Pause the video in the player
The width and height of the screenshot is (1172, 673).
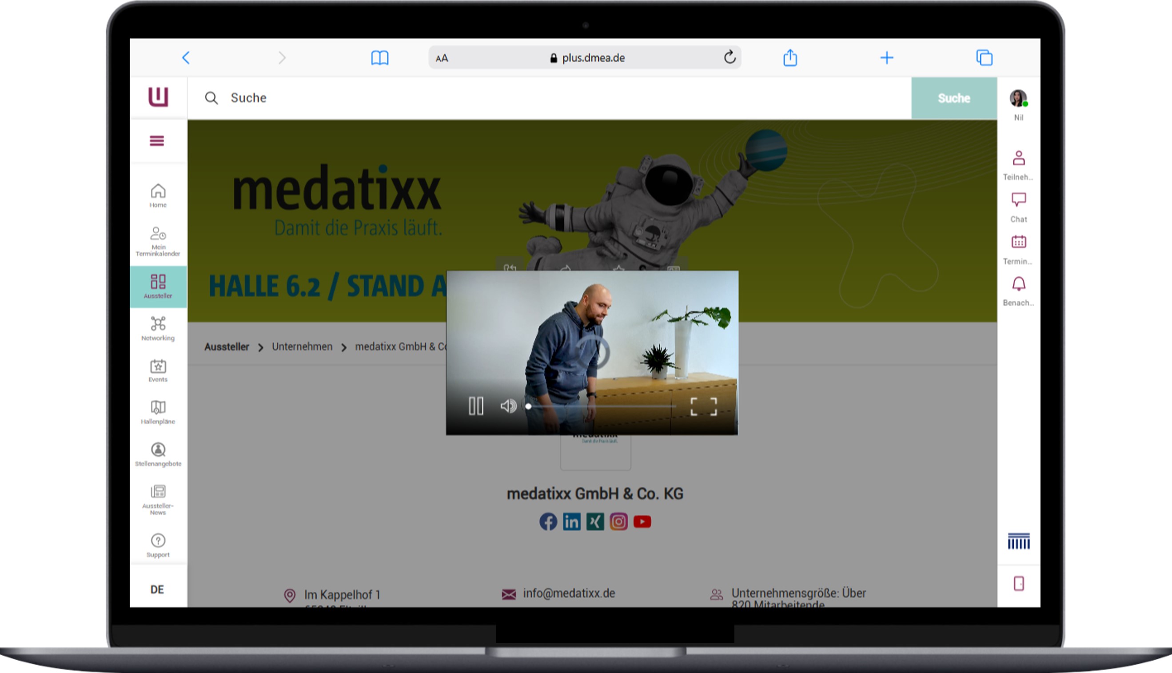pyautogui.click(x=476, y=406)
